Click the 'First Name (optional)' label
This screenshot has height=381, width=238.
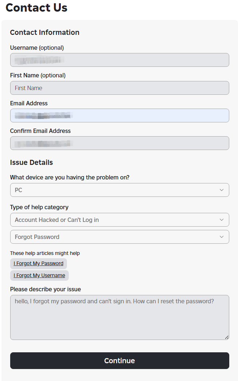[x=38, y=75]
